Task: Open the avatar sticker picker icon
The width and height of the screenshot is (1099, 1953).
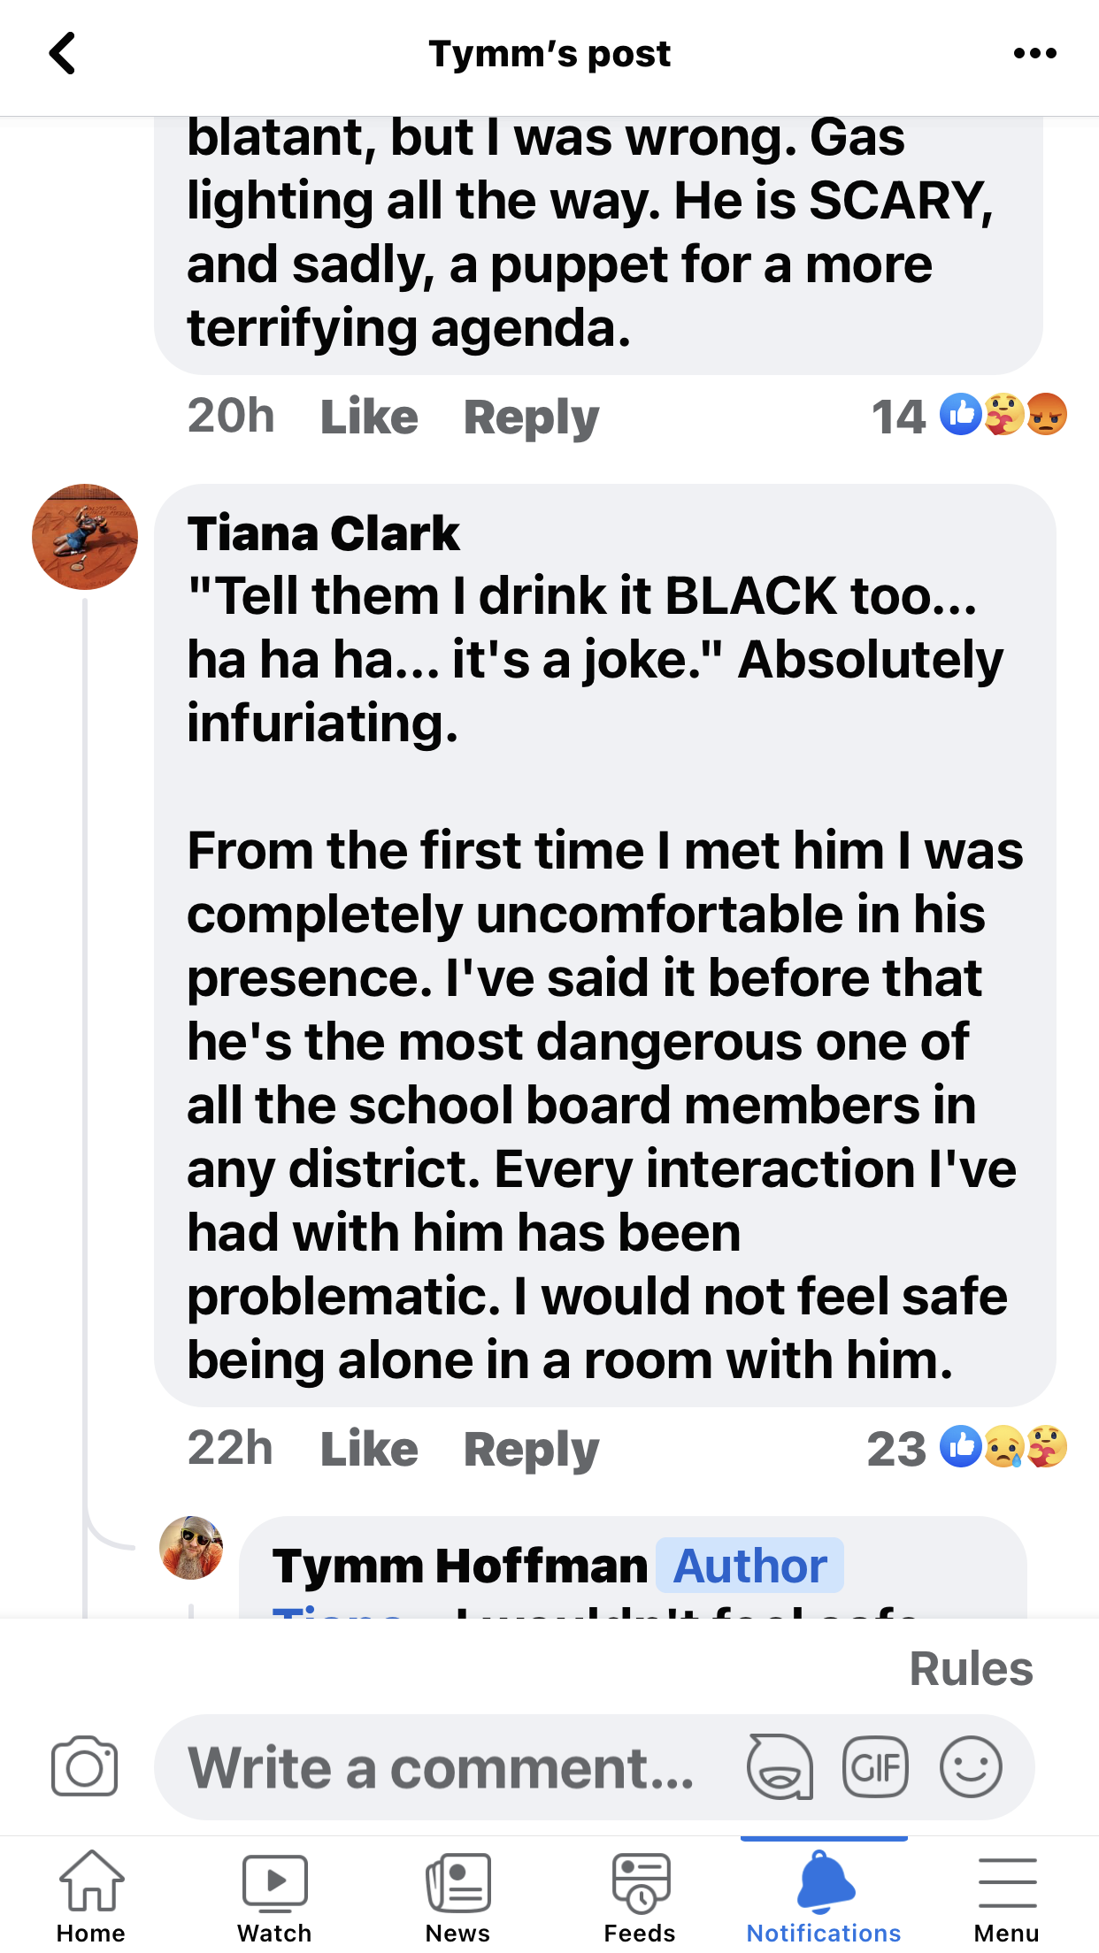Action: click(x=780, y=1767)
